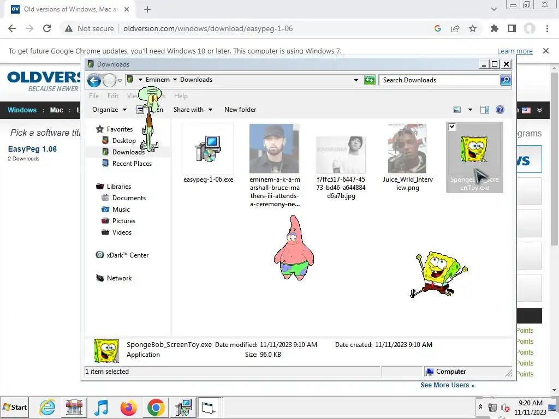This screenshot has width=559, height=419.
Task: Dismiss the Chrome update infobar
Action: pyautogui.click(x=546, y=51)
